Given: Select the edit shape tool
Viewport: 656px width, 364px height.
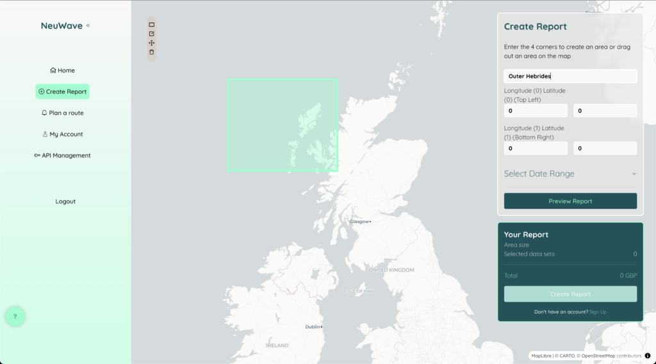Looking at the screenshot, I should coord(152,33).
